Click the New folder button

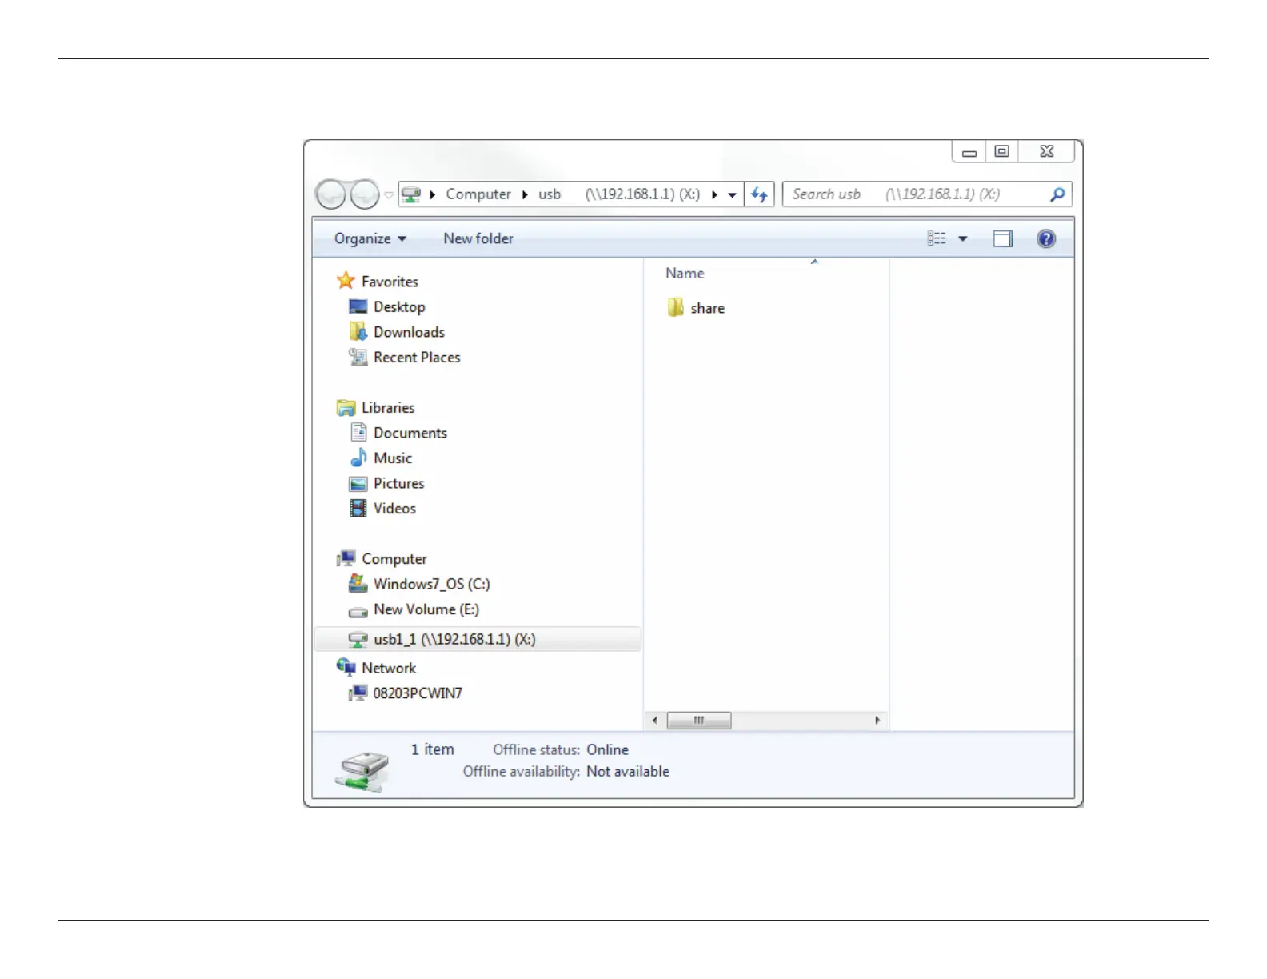478,238
